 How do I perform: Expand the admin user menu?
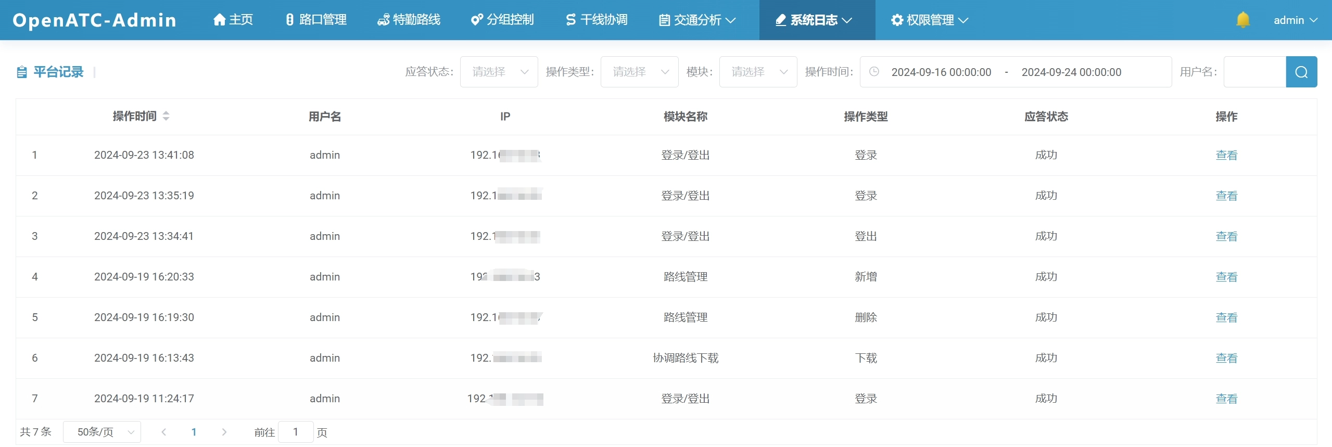pyautogui.click(x=1295, y=20)
